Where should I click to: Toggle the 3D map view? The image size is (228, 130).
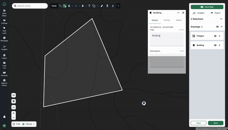14,95
